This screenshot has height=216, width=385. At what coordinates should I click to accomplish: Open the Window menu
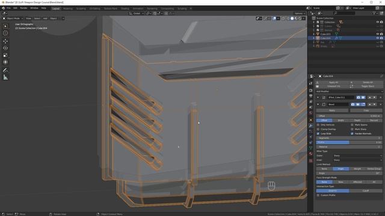(x=34, y=8)
